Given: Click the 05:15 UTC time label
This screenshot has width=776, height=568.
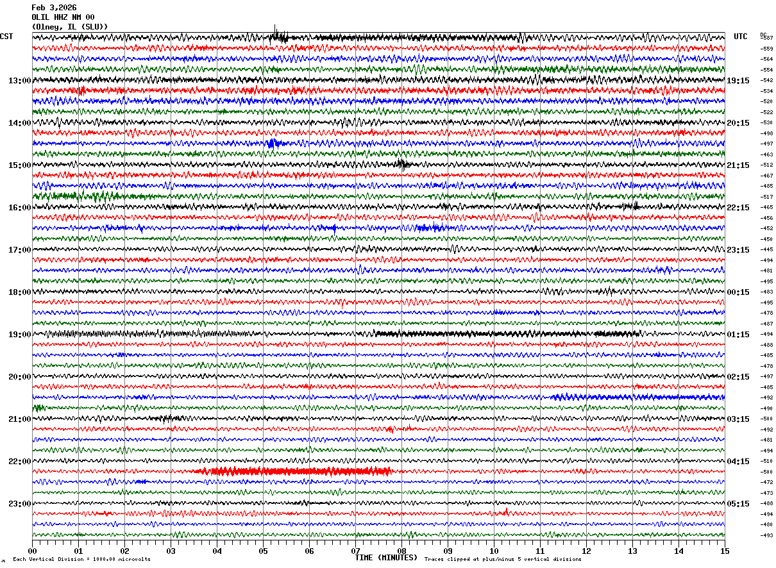Looking at the screenshot, I should click(738, 504).
